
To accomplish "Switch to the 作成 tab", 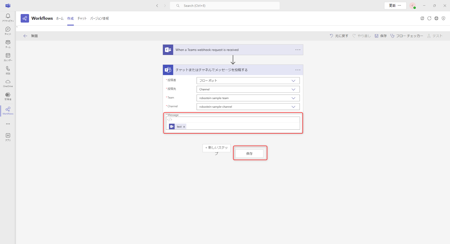I will click(70, 19).
